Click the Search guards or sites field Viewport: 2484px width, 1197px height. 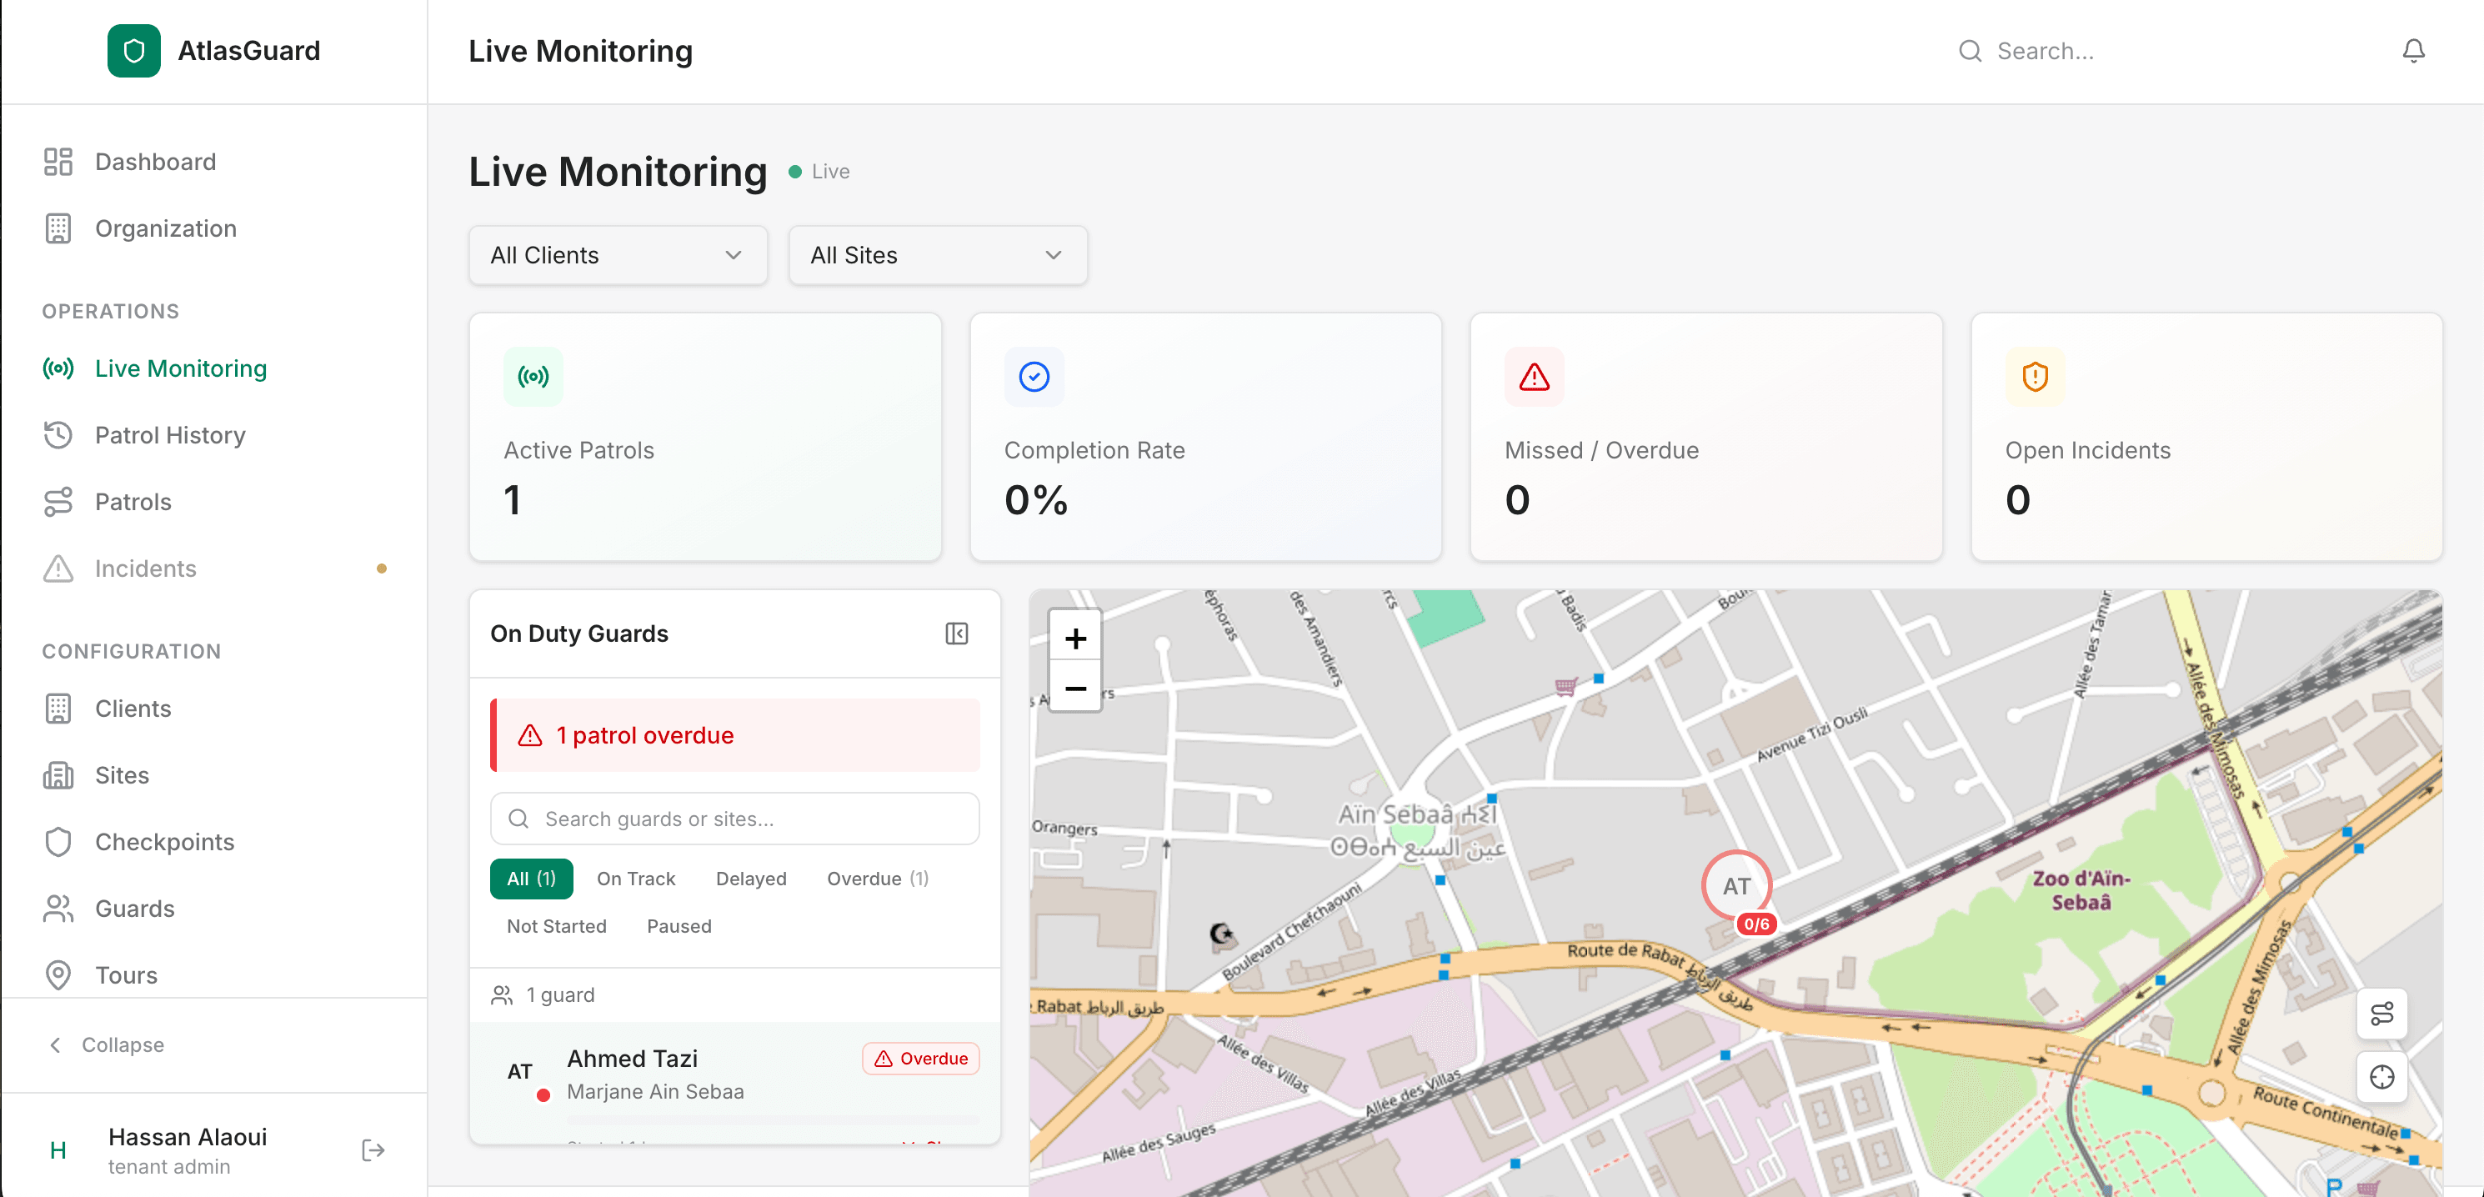[x=735, y=819]
